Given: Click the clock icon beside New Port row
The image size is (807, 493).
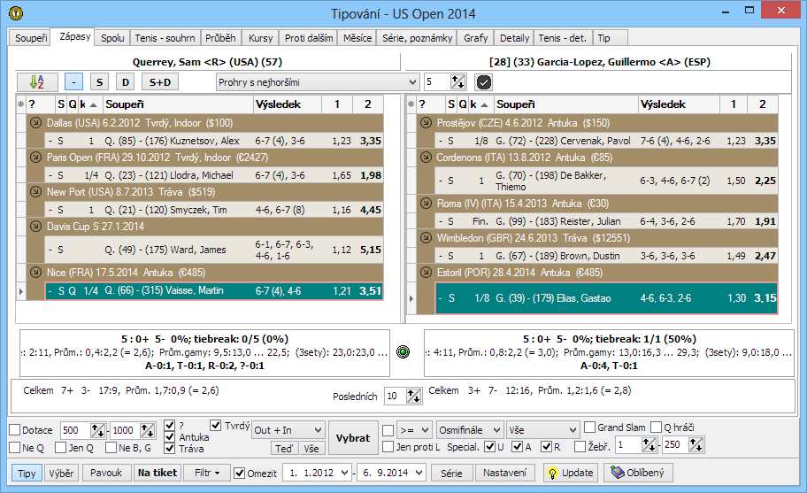Looking at the screenshot, I should coord(35,192).
